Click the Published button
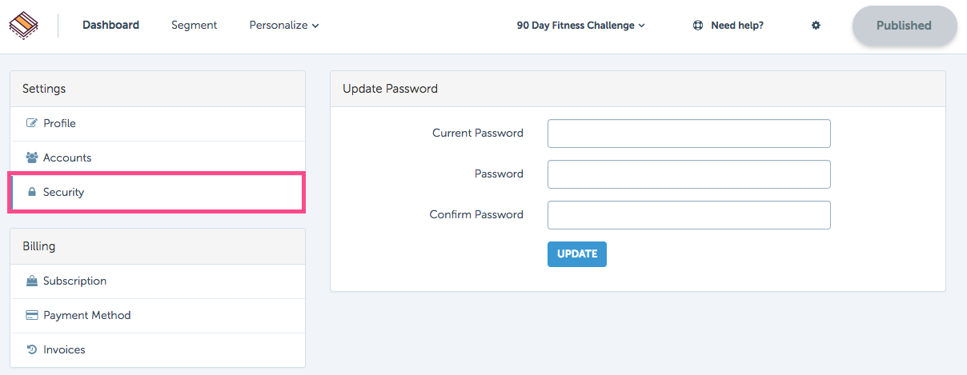This screenshot has width=967, height=375. [x=904, y=26]
